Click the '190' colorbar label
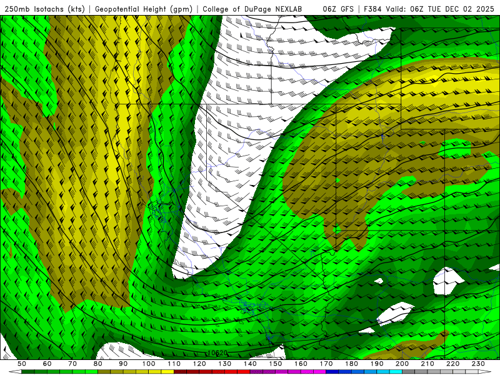The image size is (500, 375). click(x=377, y=364)
